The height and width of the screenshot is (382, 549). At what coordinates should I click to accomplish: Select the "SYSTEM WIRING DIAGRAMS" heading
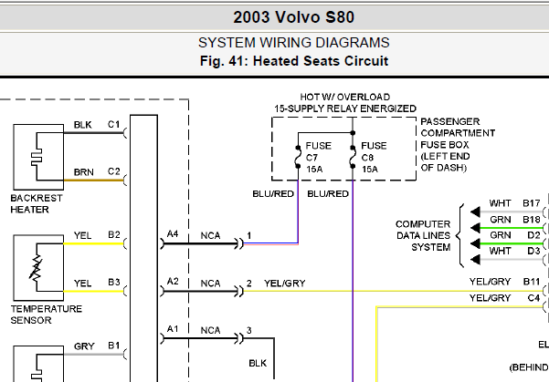(x=294, y=43)
